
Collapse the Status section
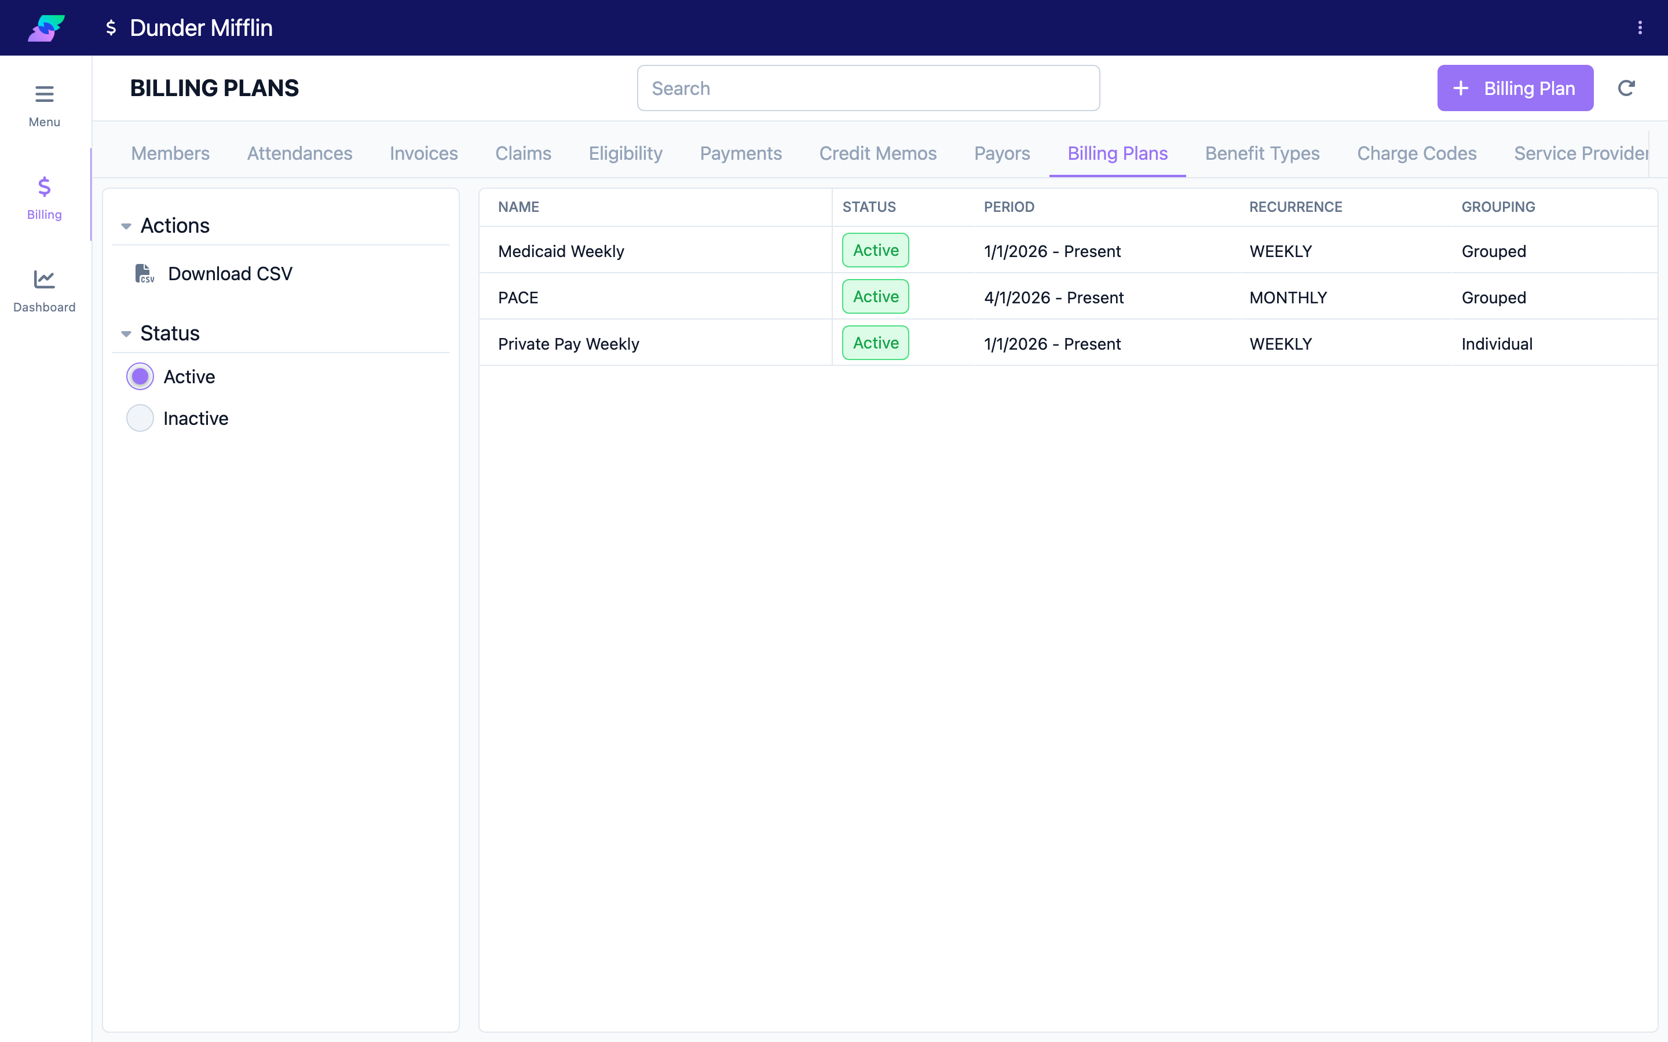[126, 333]
